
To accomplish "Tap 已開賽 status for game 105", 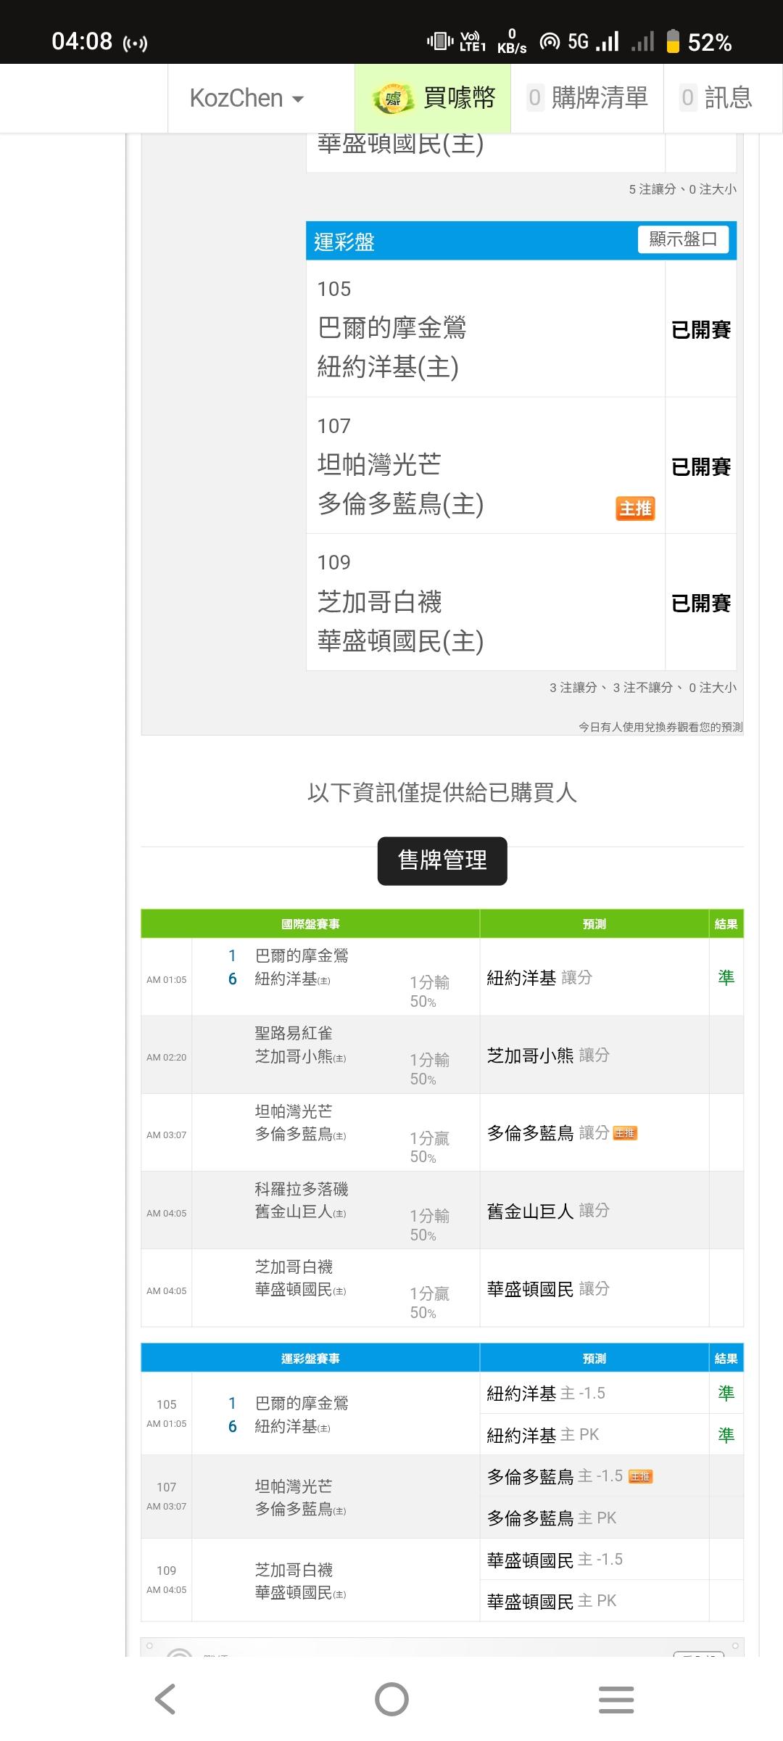I will 701,330.
